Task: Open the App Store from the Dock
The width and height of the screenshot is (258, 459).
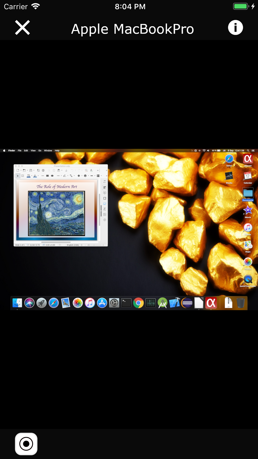Action: click(x=102, y=303)
